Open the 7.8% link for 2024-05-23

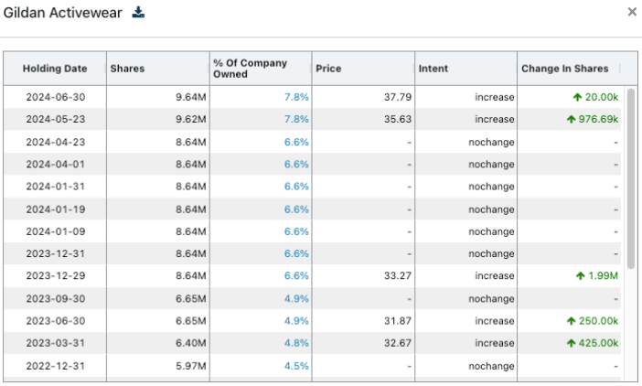click(x=296, y=119)
